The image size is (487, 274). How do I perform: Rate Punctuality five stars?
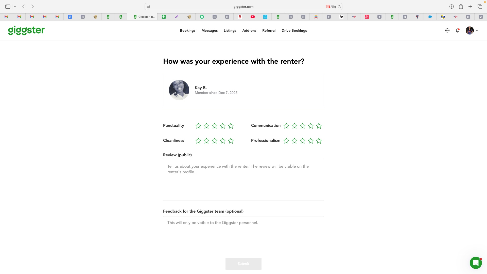click(231, 126)
